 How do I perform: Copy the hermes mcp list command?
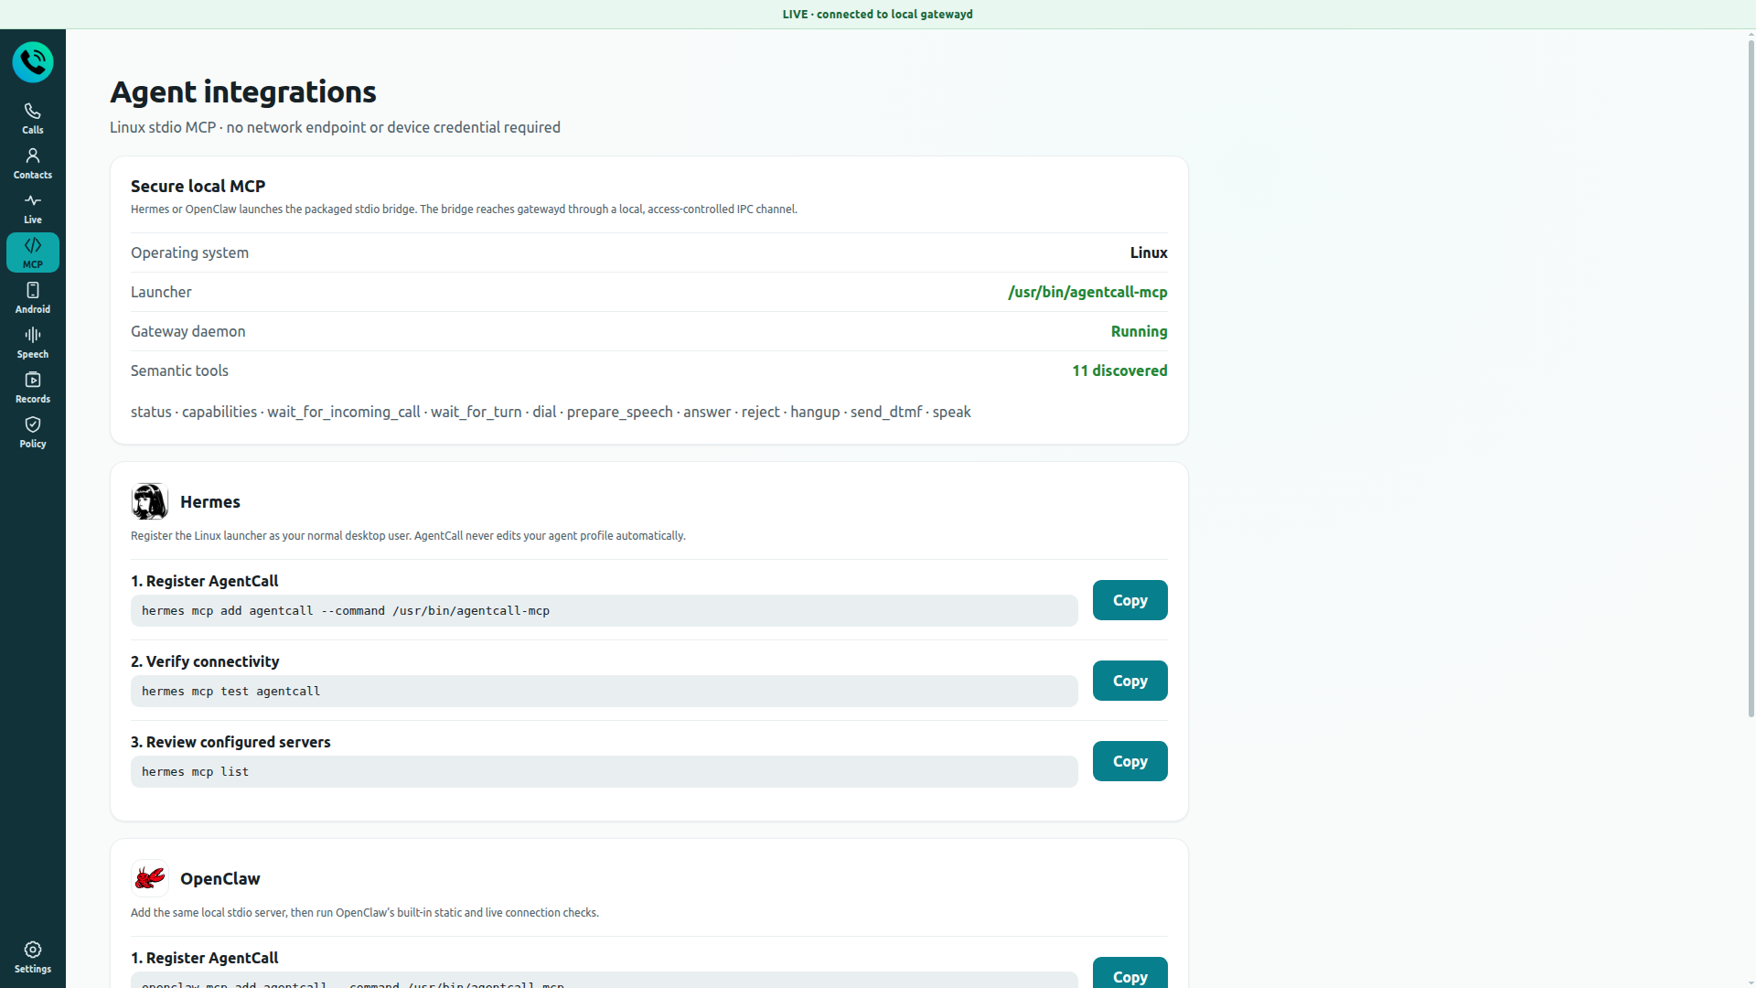1130,761
